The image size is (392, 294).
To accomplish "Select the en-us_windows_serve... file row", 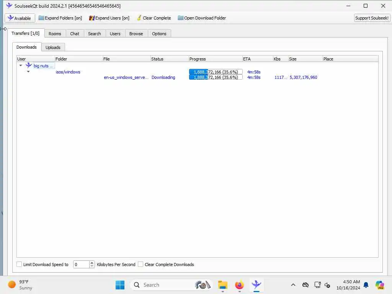I will tap(126, 77).
